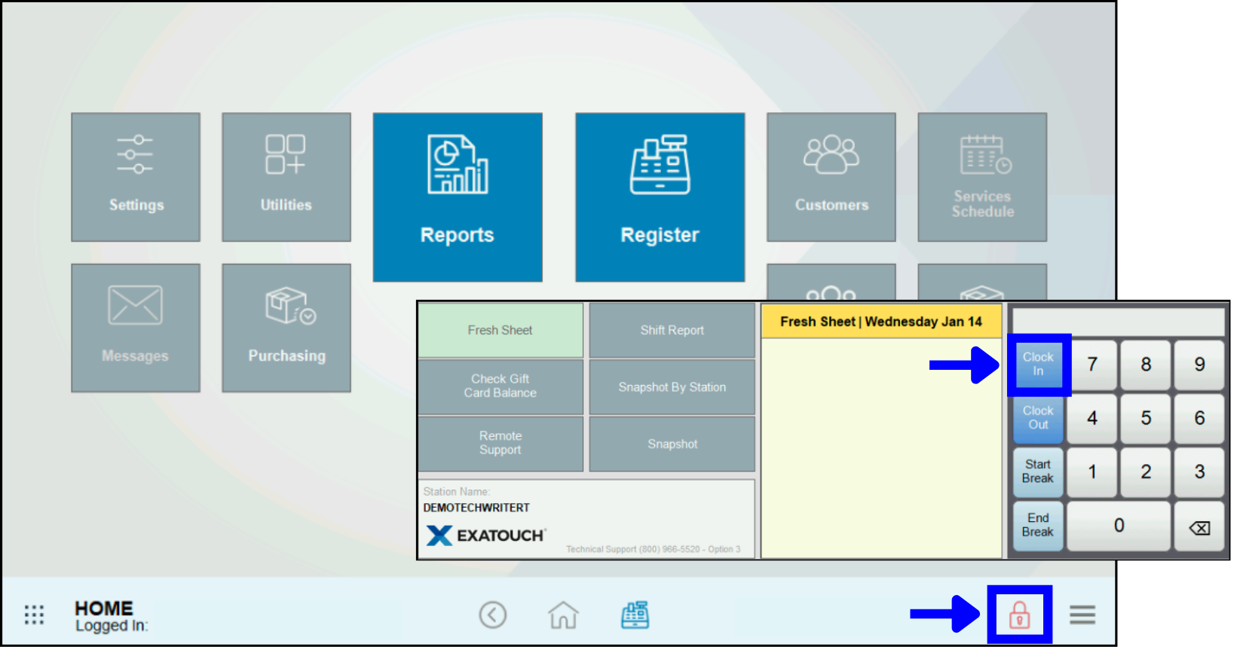Open the Purchasing tile
This screenshot has width=1234, height=647.
[x=286, y=328]
